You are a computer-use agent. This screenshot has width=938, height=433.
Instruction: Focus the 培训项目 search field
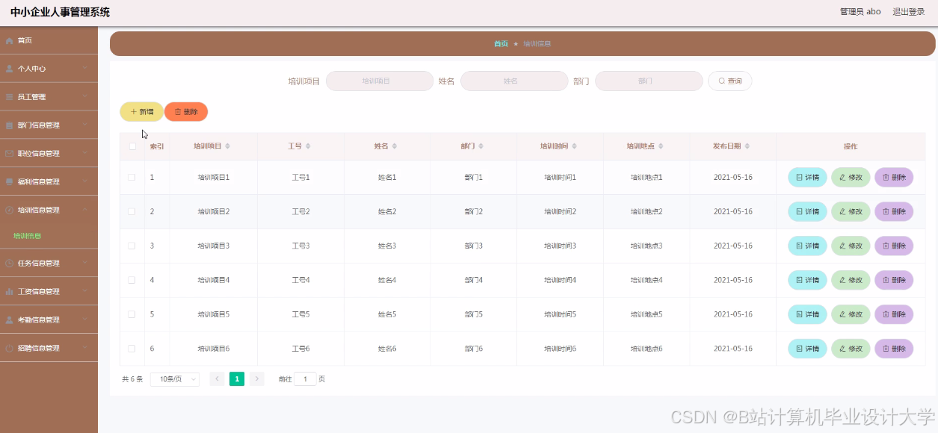(x=380, y=81)
